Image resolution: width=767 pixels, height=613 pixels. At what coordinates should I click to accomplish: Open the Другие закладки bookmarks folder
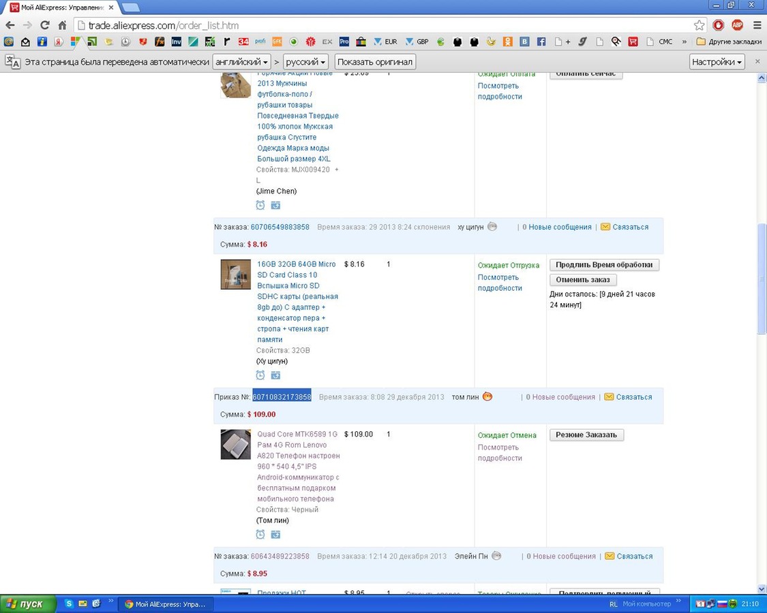coord(730,42)
